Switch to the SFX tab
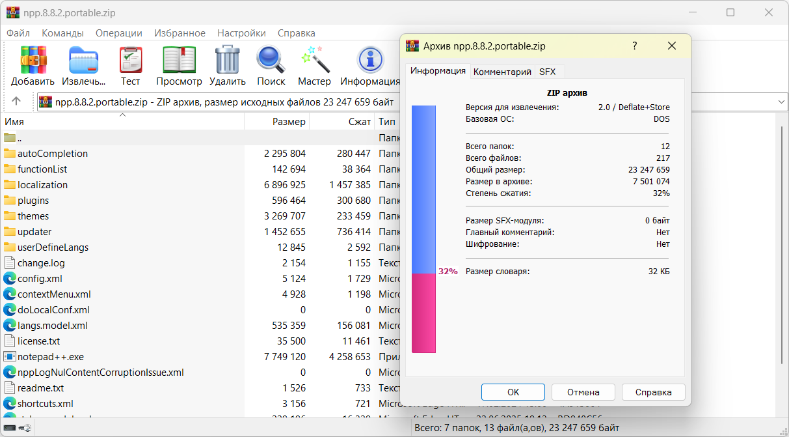Viewport: 789px width, 437px height. [x=548, y=72]
